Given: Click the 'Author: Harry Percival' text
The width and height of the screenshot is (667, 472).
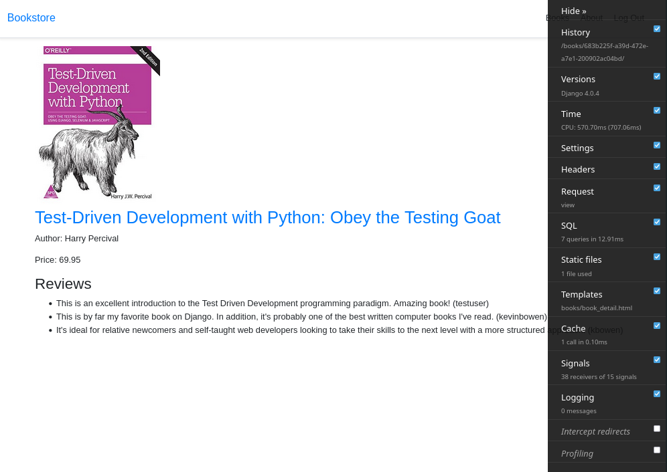Looking at the screenshot, I should [x=76, y=239].
